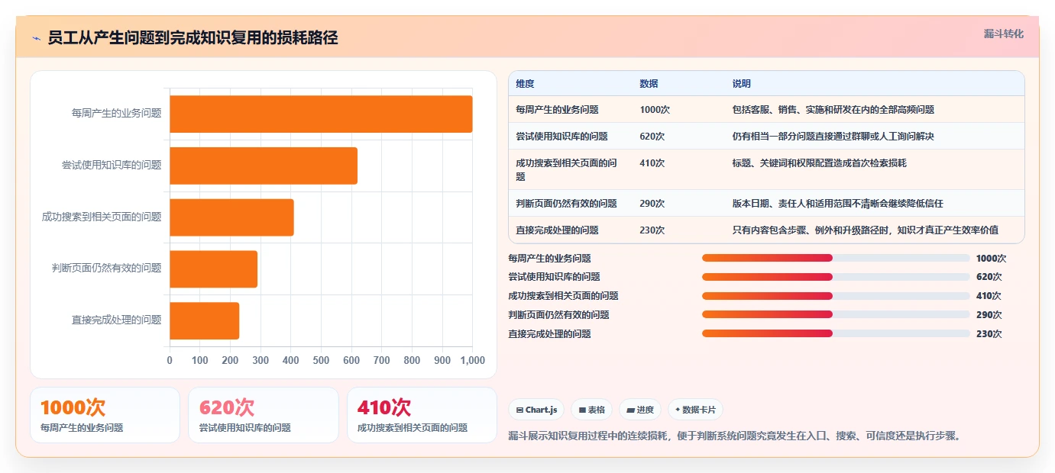Image resolution: width=1055 pixels, height=473 pixels.
Task: Click the lightning icon beside the header title
Action: coord(36,38)
